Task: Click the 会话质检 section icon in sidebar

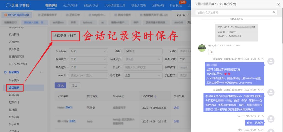Action: (x=6, y=72)
